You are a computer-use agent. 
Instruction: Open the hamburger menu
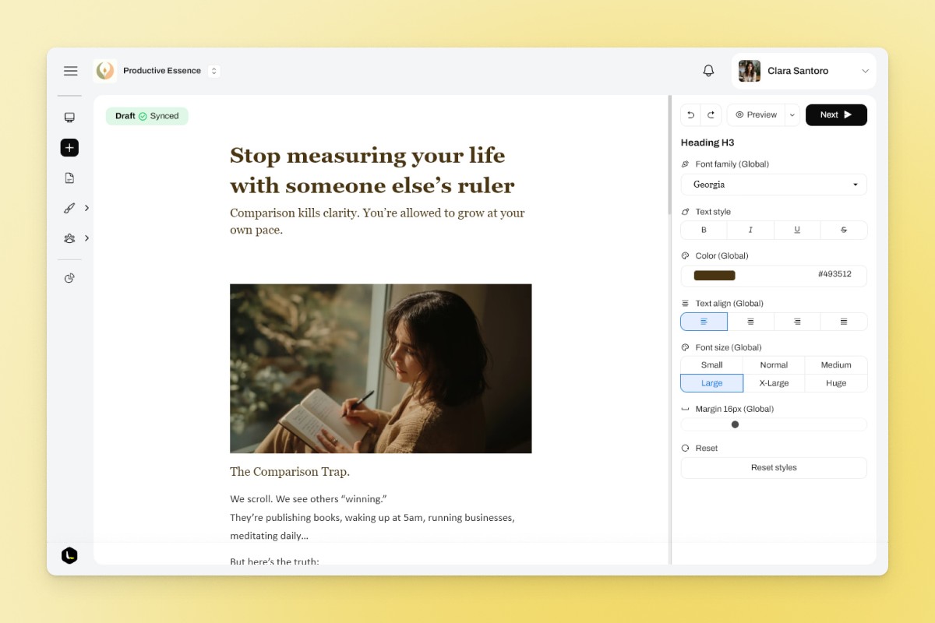click(70, 71)
